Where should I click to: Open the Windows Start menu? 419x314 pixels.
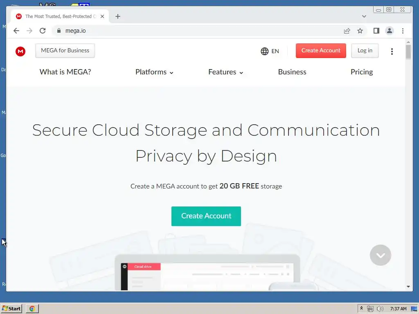pos(11,308)
